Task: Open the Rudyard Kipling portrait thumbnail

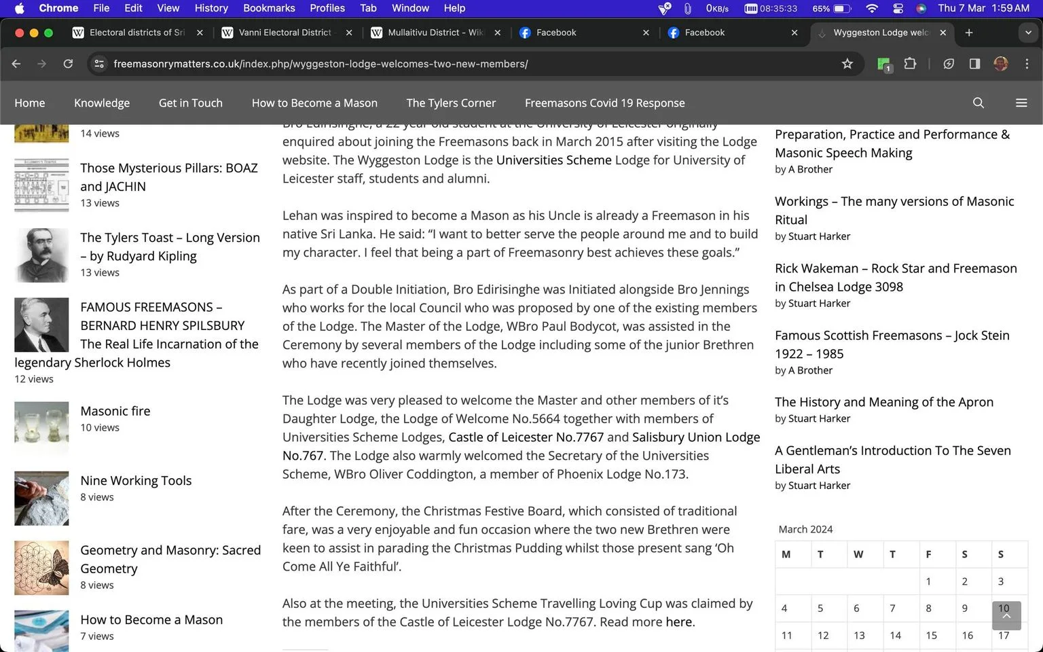Action: click(x=41, y=255)
